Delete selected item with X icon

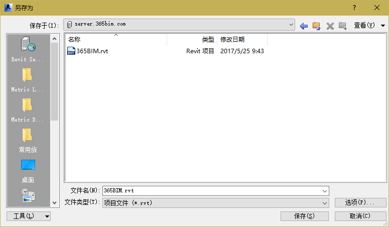point(330,26)
